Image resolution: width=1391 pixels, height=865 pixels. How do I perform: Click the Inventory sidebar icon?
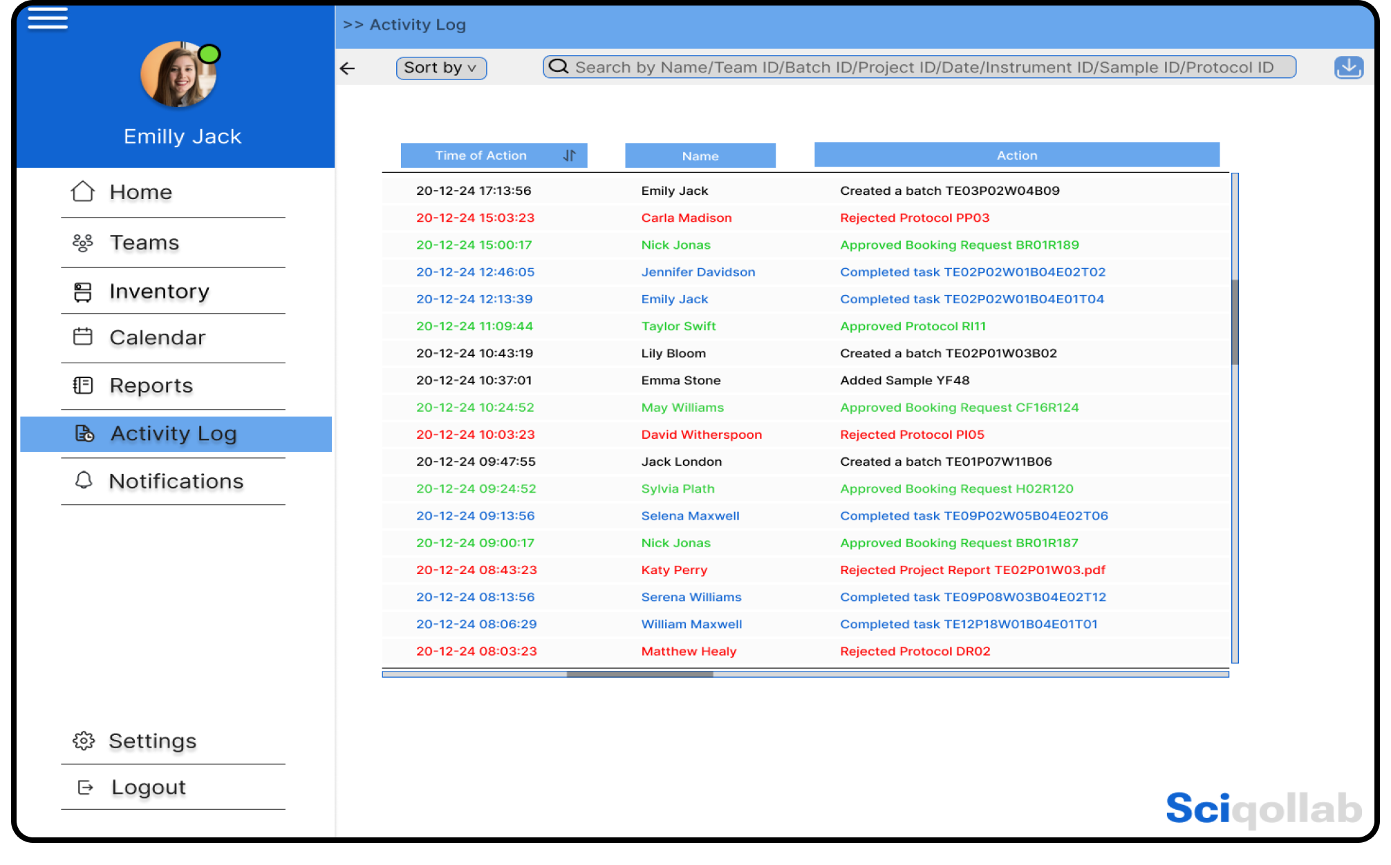83,291
